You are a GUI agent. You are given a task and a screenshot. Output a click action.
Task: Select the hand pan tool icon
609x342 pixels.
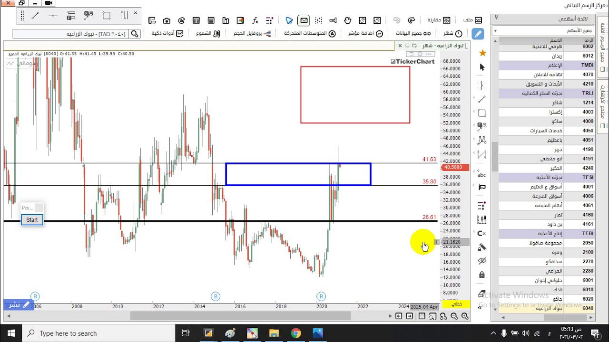point(348,20)
